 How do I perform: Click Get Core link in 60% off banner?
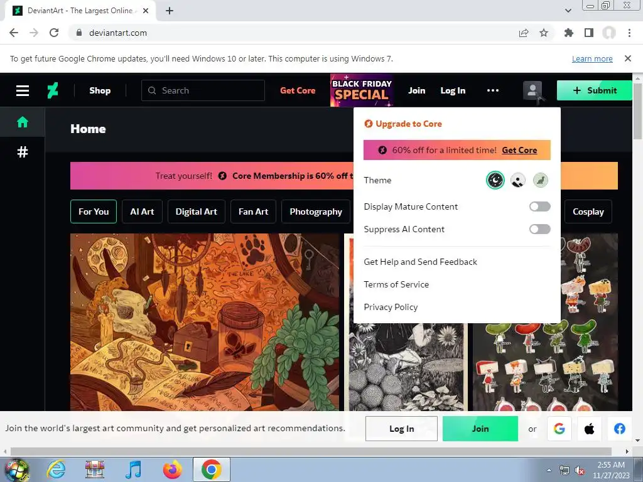pos(519,150)
